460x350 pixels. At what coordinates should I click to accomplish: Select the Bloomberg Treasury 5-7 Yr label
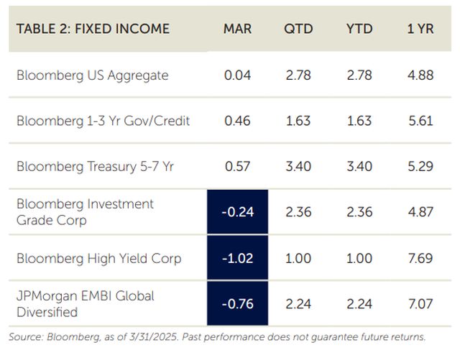[96, 167]
